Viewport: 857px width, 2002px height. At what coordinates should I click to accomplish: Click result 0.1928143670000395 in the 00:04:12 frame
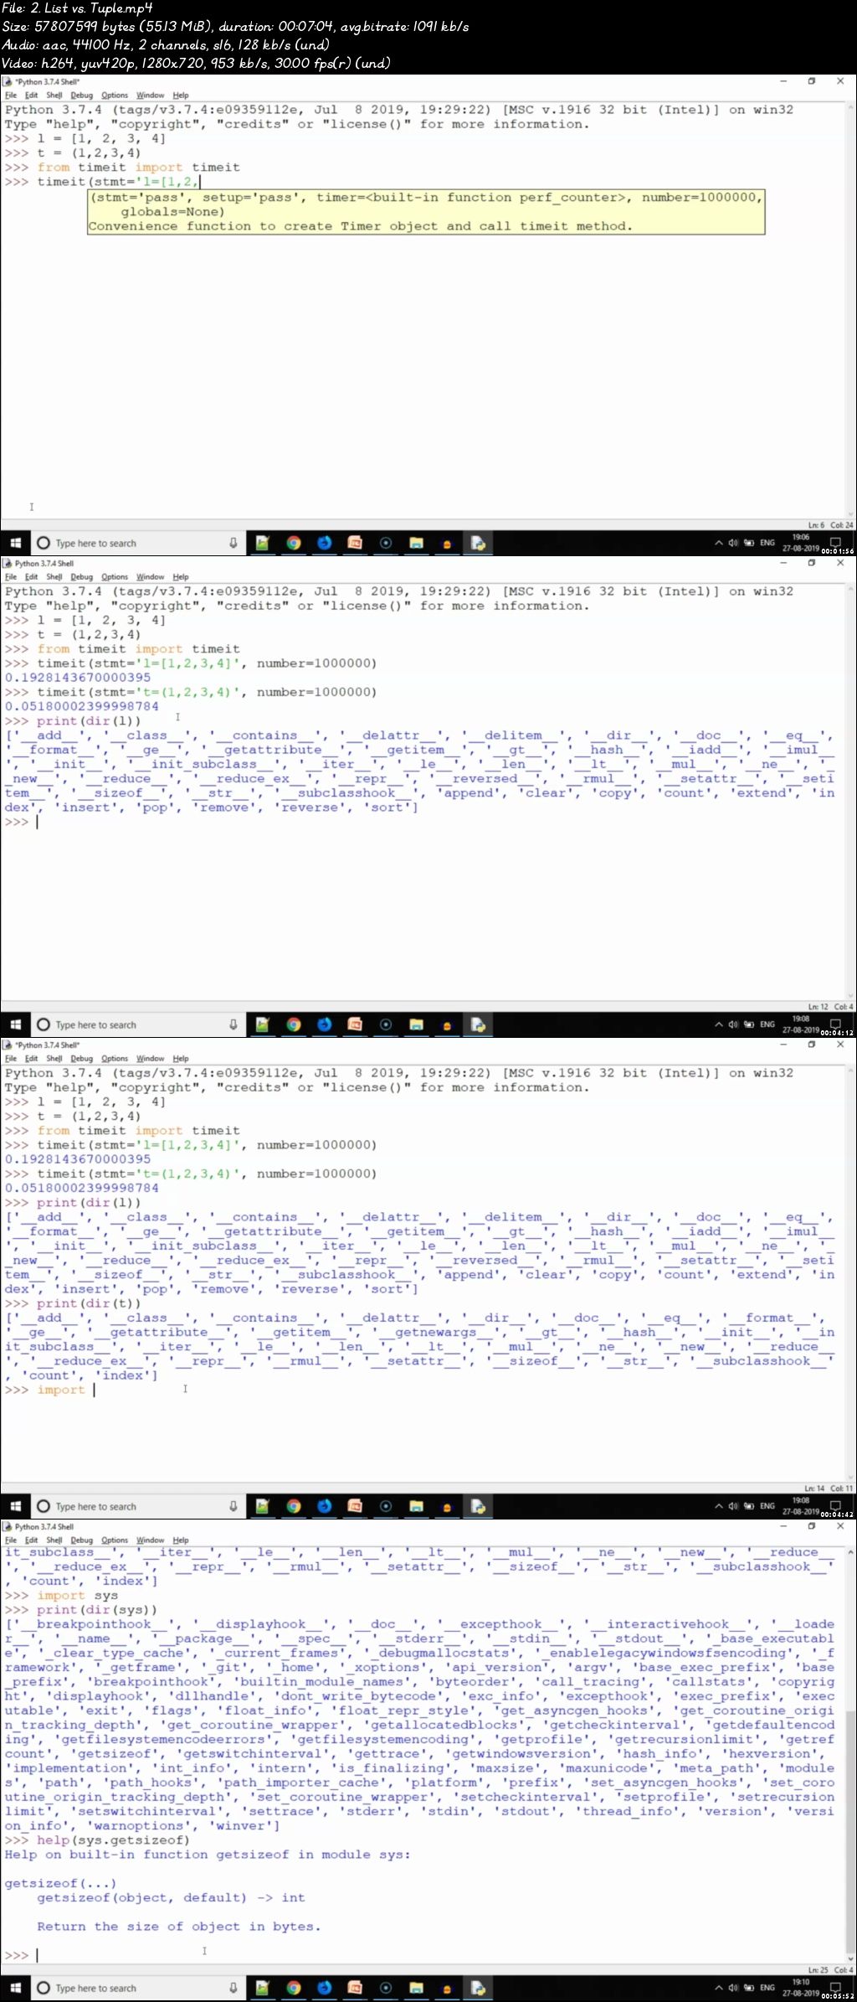coord(78,678)
